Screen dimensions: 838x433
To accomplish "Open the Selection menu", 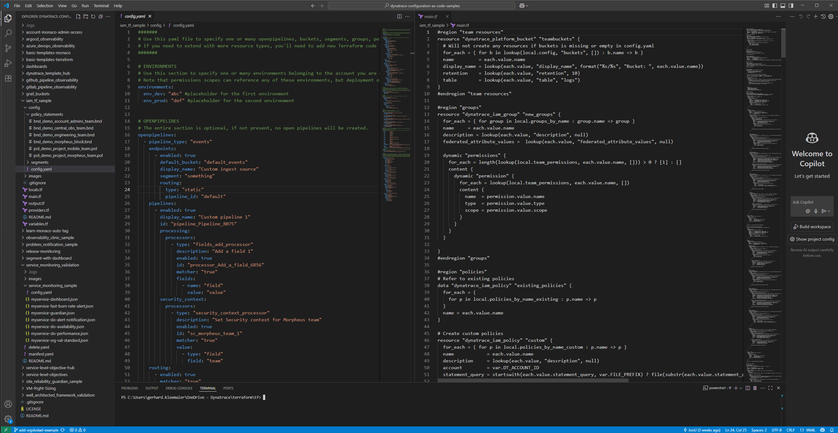I will pos(45,6).
